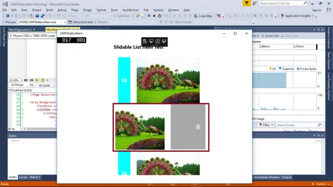Open the Filter dropdown in the events panel

click(x=266, y=125)
